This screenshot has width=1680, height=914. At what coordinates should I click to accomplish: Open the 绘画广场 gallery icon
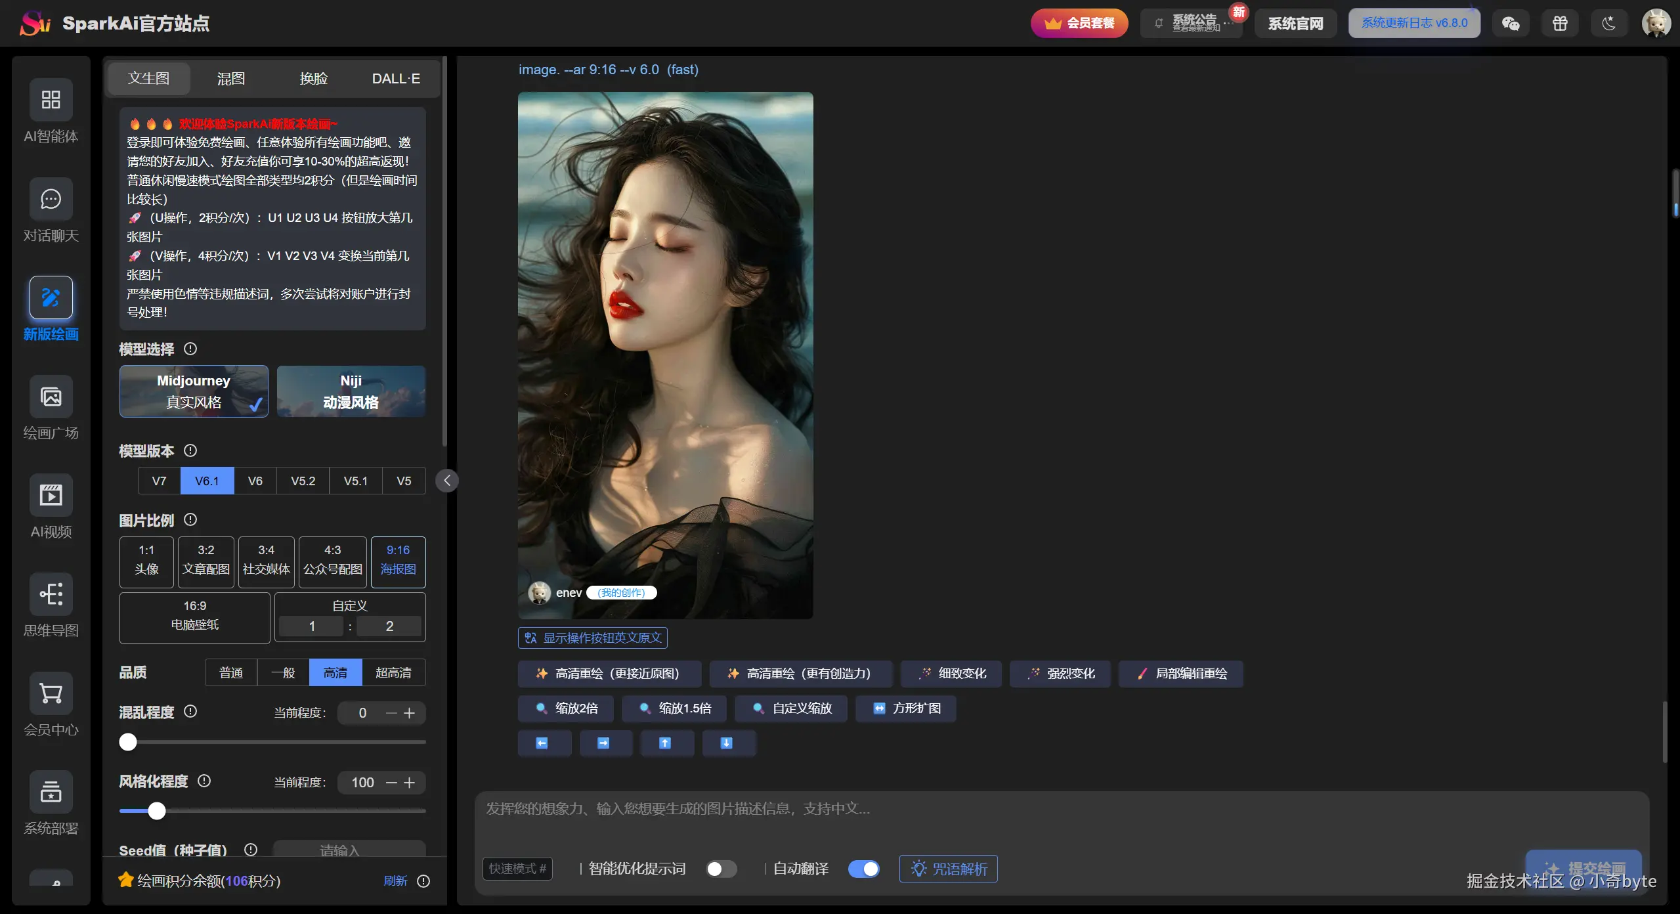point(51,397)
